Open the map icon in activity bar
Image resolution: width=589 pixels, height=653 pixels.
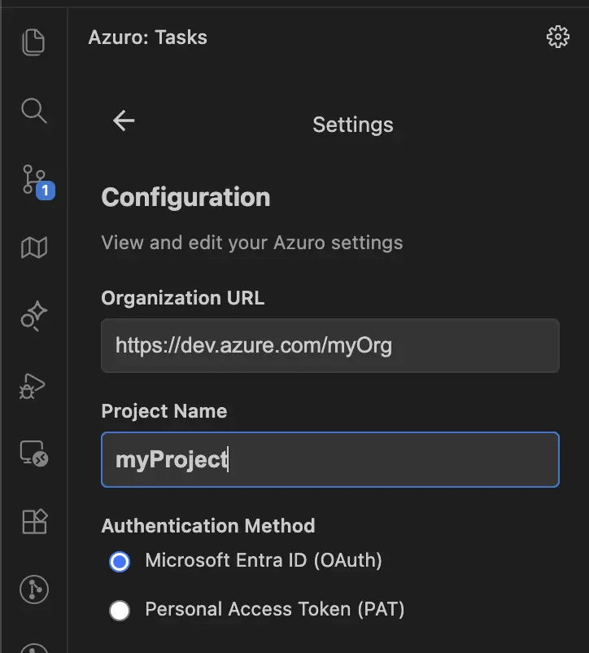(x=34, y=248)
